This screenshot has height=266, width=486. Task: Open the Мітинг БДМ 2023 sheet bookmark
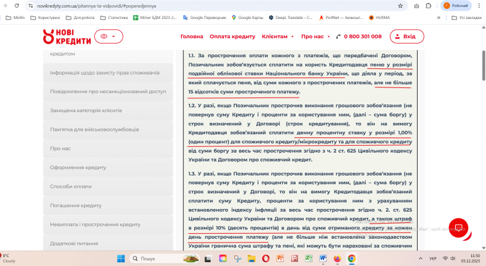155,18
